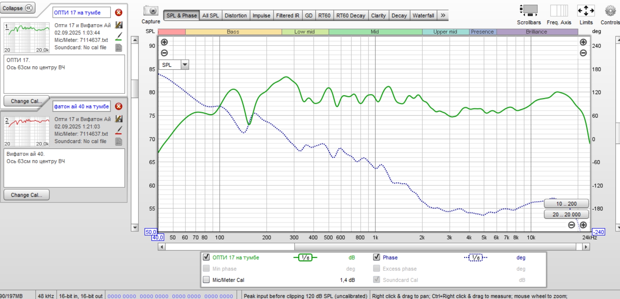Screen dimensions: 620x299
Task: Open the GD tab
Action: pos(309,15)
